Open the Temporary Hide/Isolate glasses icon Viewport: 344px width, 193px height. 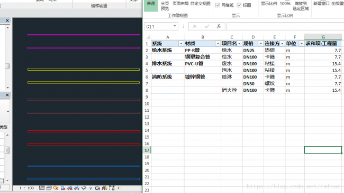coord(84,188)
